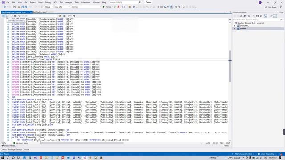Screen dimensions: 285x160
Task: Click Solution Explorer properties wrench icon
Action: tap(272, 16)
